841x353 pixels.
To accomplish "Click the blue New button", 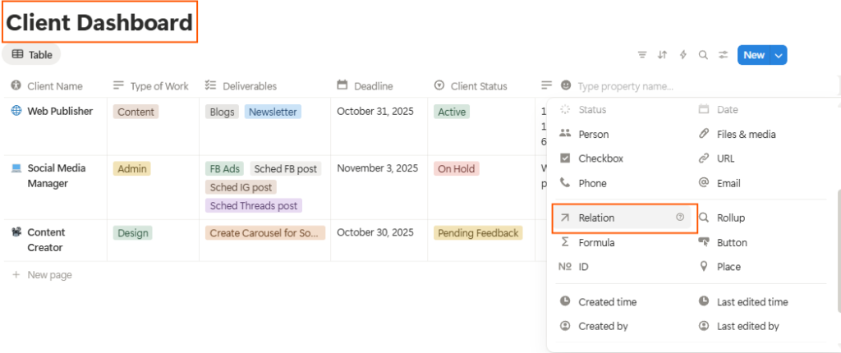I will [x=753, y=55].
